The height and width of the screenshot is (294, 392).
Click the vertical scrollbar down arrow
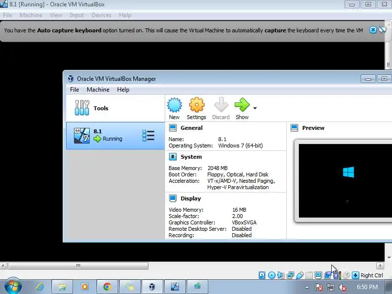point(389,258)
